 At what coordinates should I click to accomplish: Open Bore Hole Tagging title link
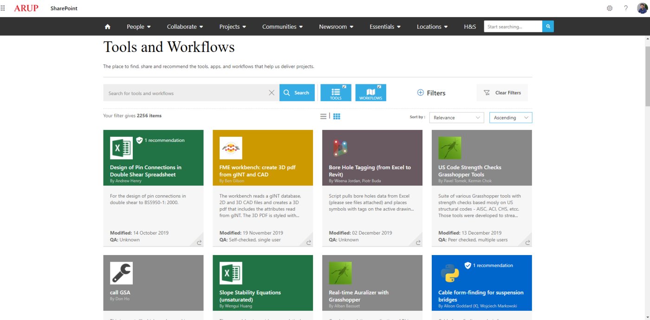click(370, 171)
